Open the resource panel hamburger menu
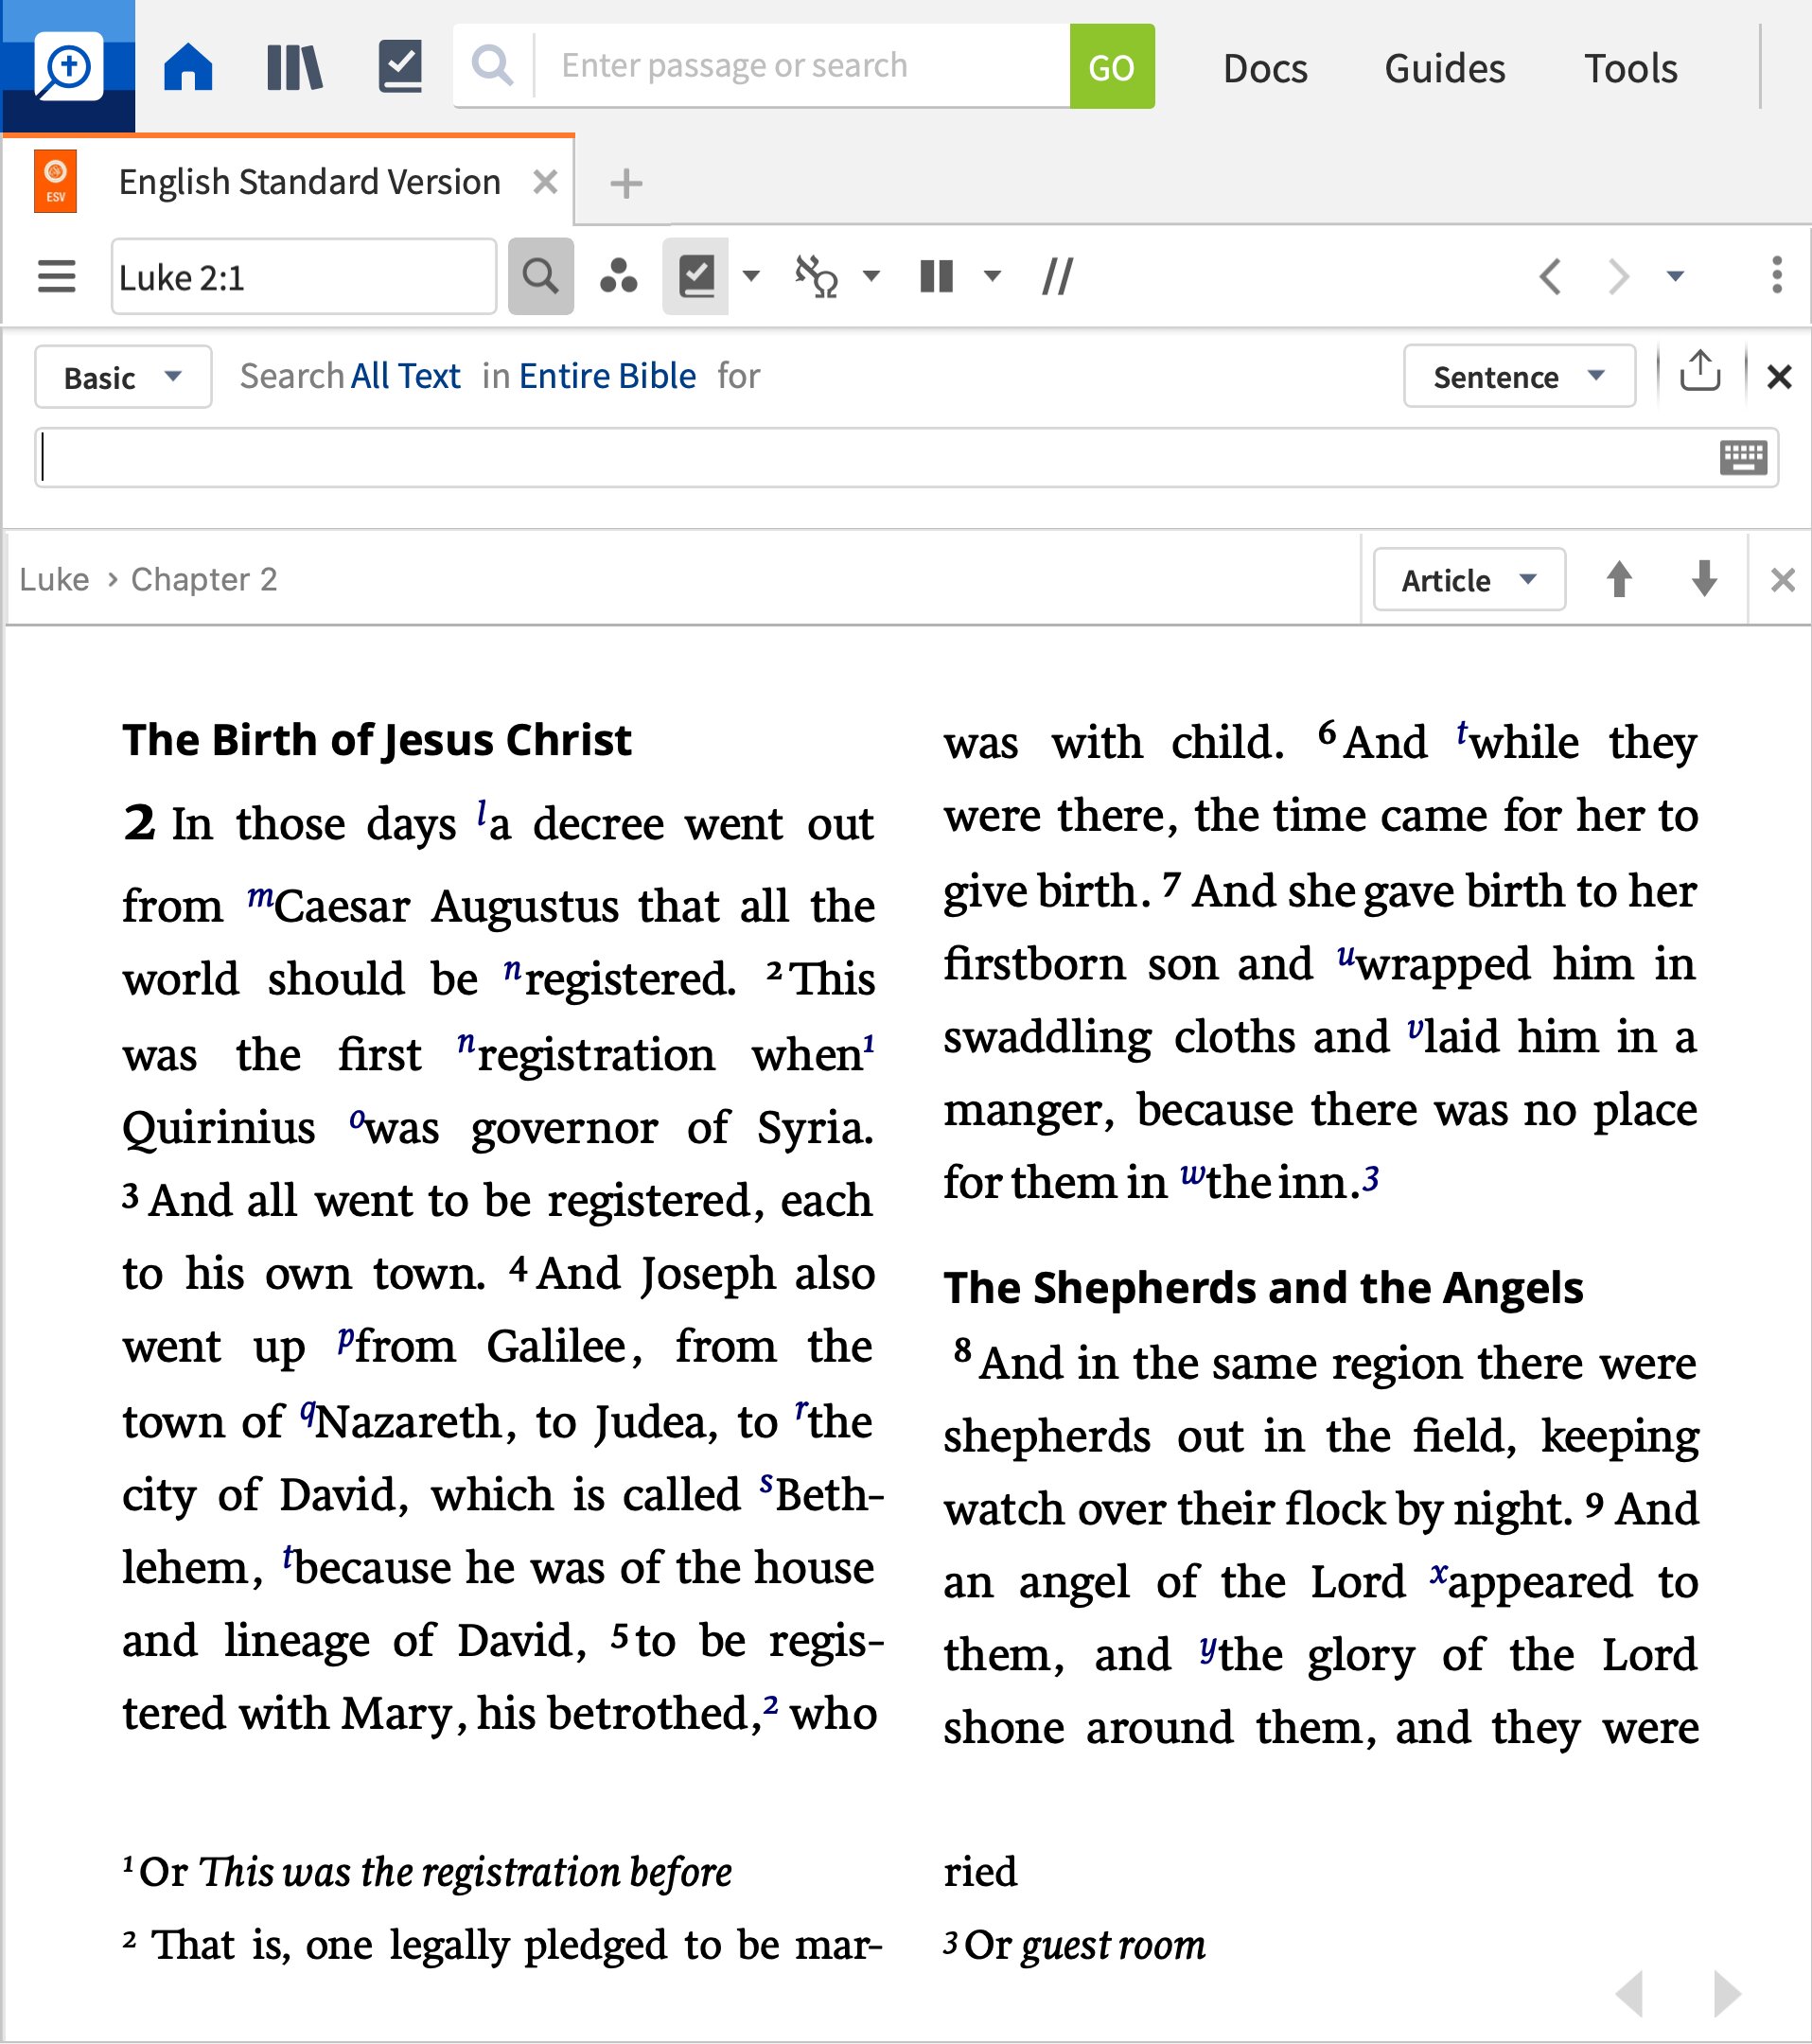The width and height of the screenshot is (1812, 2044). [56, 276]
